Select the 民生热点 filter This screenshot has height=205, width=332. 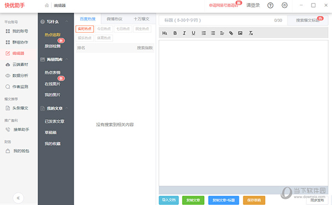point(142,29)
